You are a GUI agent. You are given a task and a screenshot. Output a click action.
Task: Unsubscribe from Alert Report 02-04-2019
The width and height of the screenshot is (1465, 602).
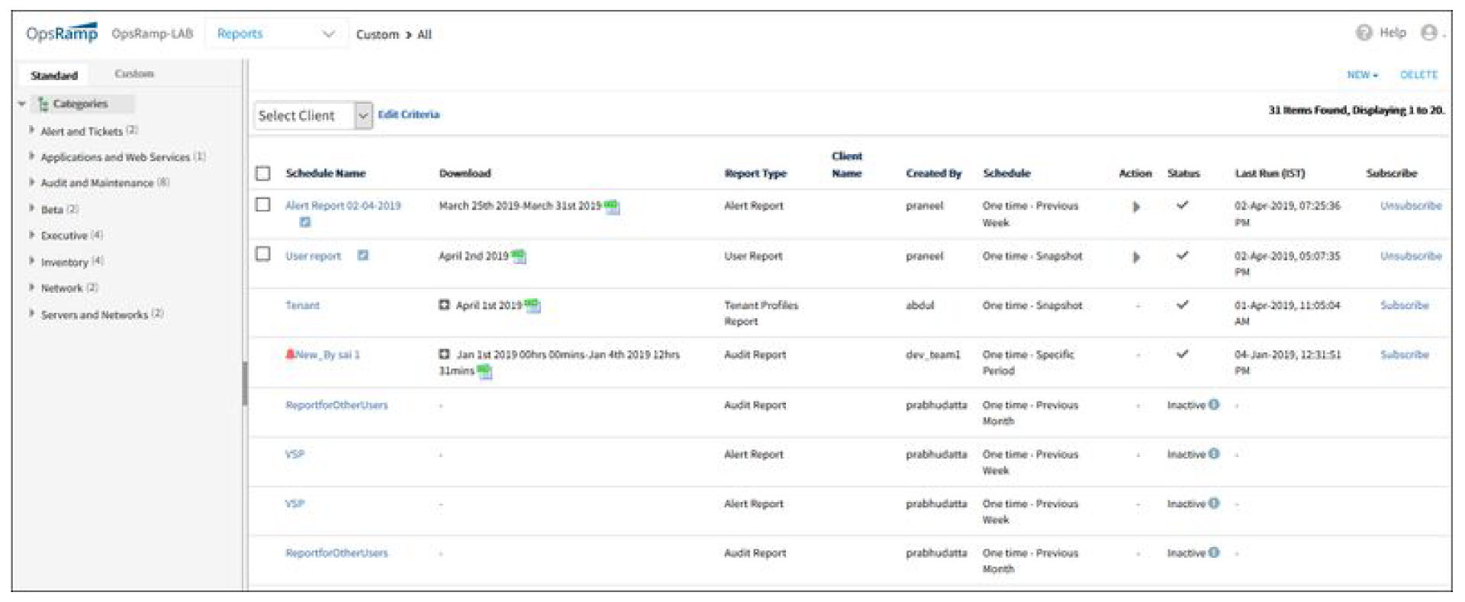(1411, 206)
